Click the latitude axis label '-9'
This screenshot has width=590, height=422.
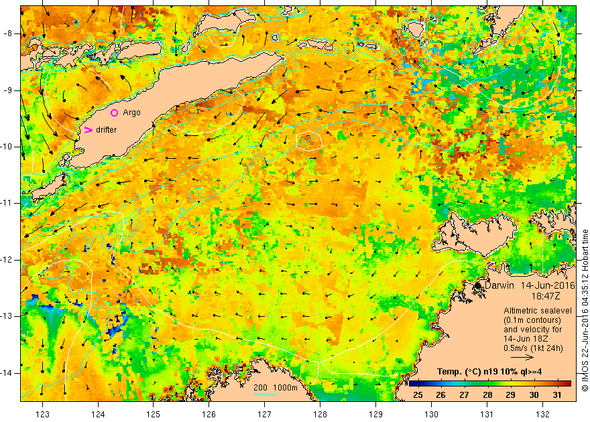click(8, 90)
